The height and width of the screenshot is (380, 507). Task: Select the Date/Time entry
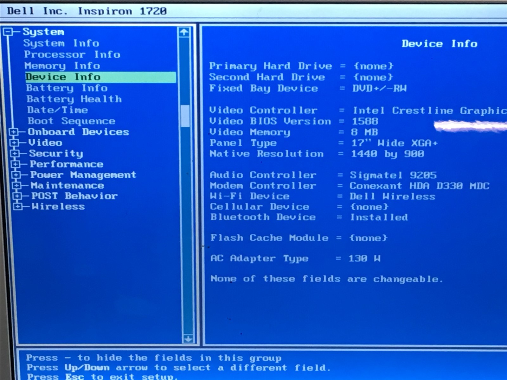click(58, 110)
